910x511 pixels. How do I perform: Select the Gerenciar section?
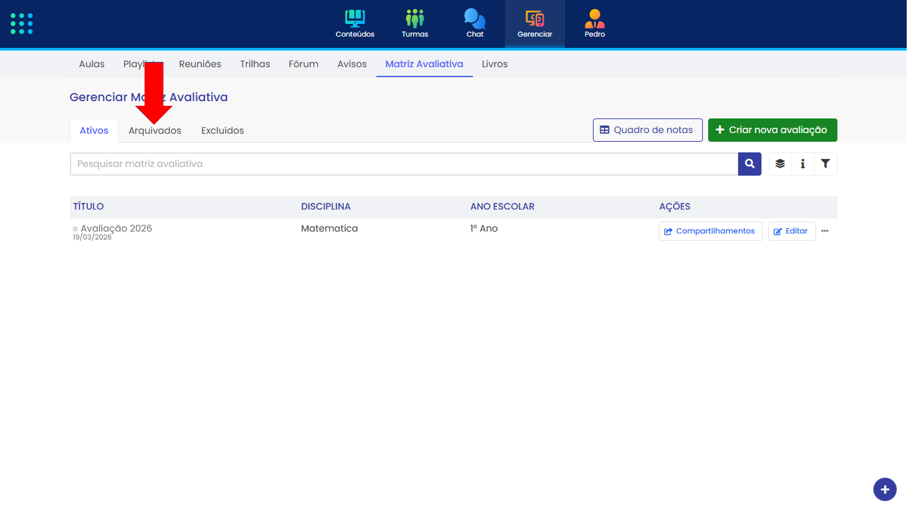tap(535, 24)
